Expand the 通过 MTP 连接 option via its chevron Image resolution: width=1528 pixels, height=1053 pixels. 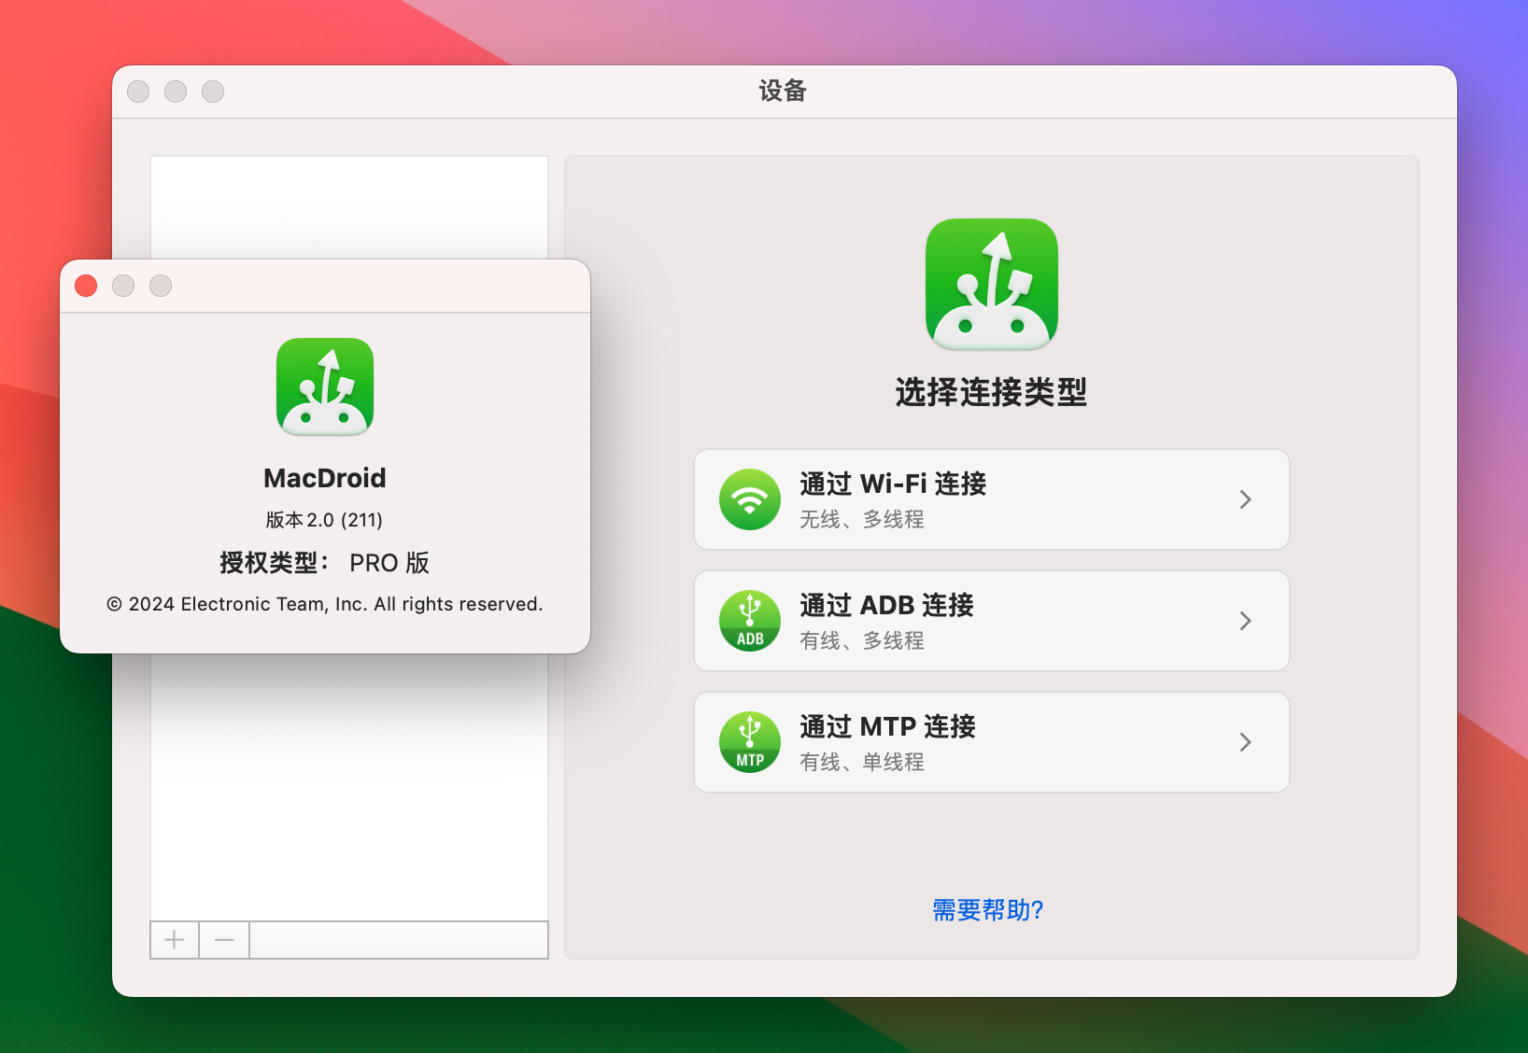(x=1246, y=742)
